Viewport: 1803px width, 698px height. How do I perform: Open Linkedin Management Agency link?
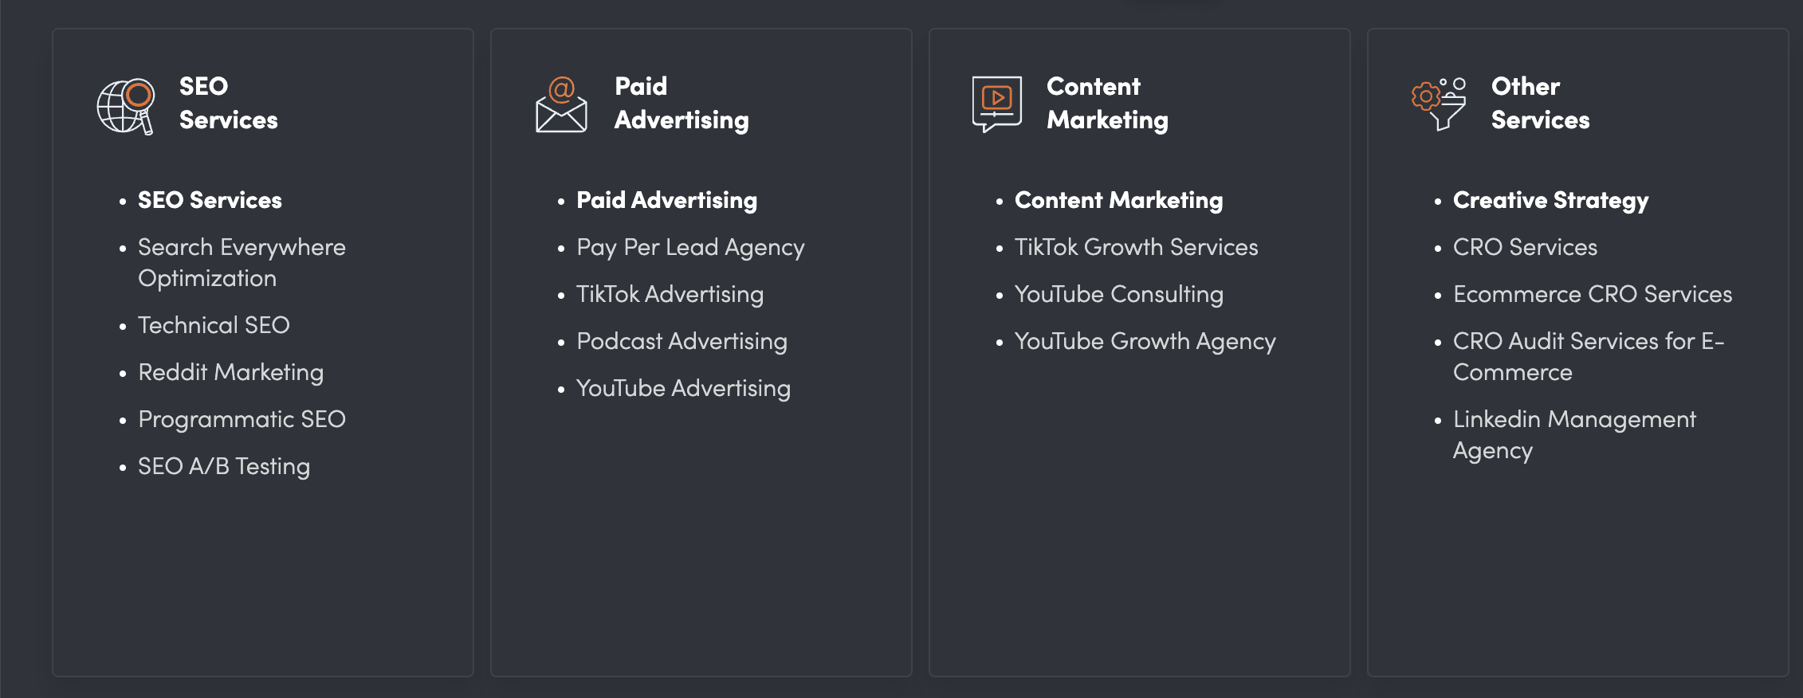1574,434
